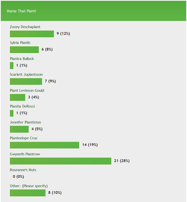This screenshot has width=187, height=202.
Task: Click the longest Gwyneth Plantrow bar
Action: tap(60, 161)
